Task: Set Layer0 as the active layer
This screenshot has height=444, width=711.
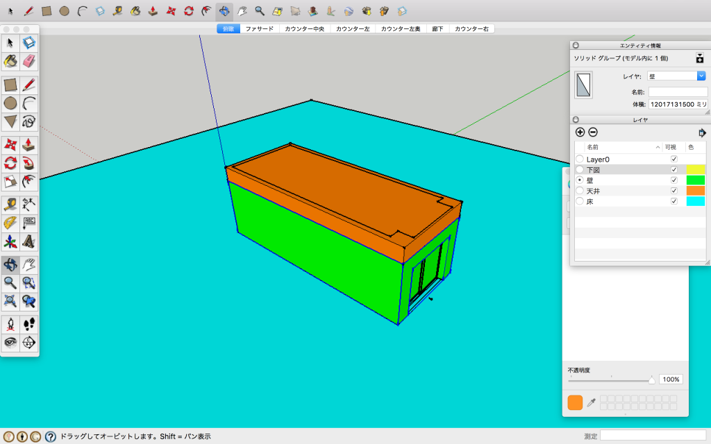Action: pyautogui.click(x=580, y=160)
